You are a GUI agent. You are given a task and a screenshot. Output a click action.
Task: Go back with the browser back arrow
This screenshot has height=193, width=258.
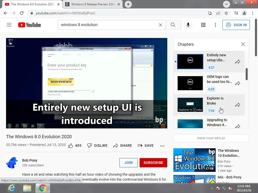point(6,13)
